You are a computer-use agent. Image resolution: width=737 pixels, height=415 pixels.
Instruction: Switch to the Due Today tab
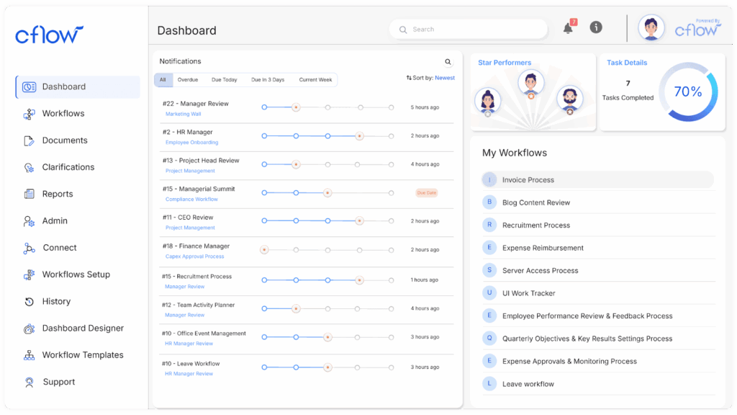click(224, 80)
